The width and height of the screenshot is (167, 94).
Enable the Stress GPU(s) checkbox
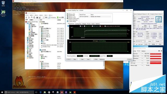click(x=69, y=21)
